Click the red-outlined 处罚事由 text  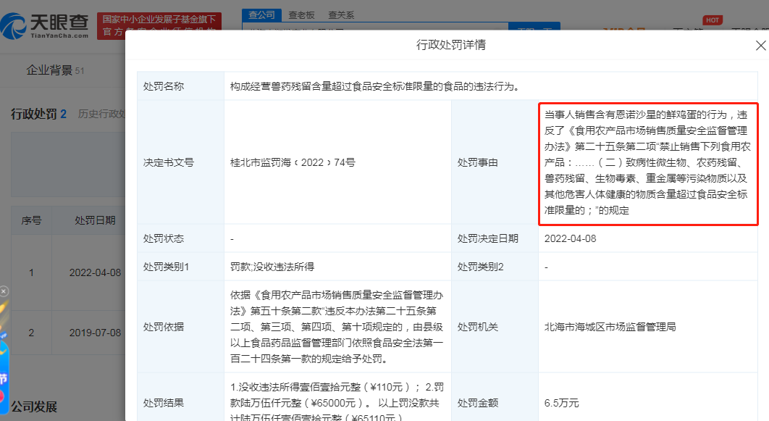pyautogui.click(x=647, y=162)
